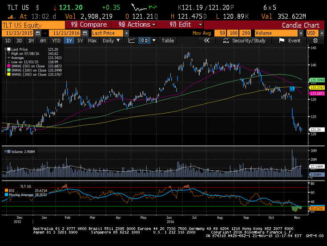Open the Last Price field dropdown arrow

127,33
